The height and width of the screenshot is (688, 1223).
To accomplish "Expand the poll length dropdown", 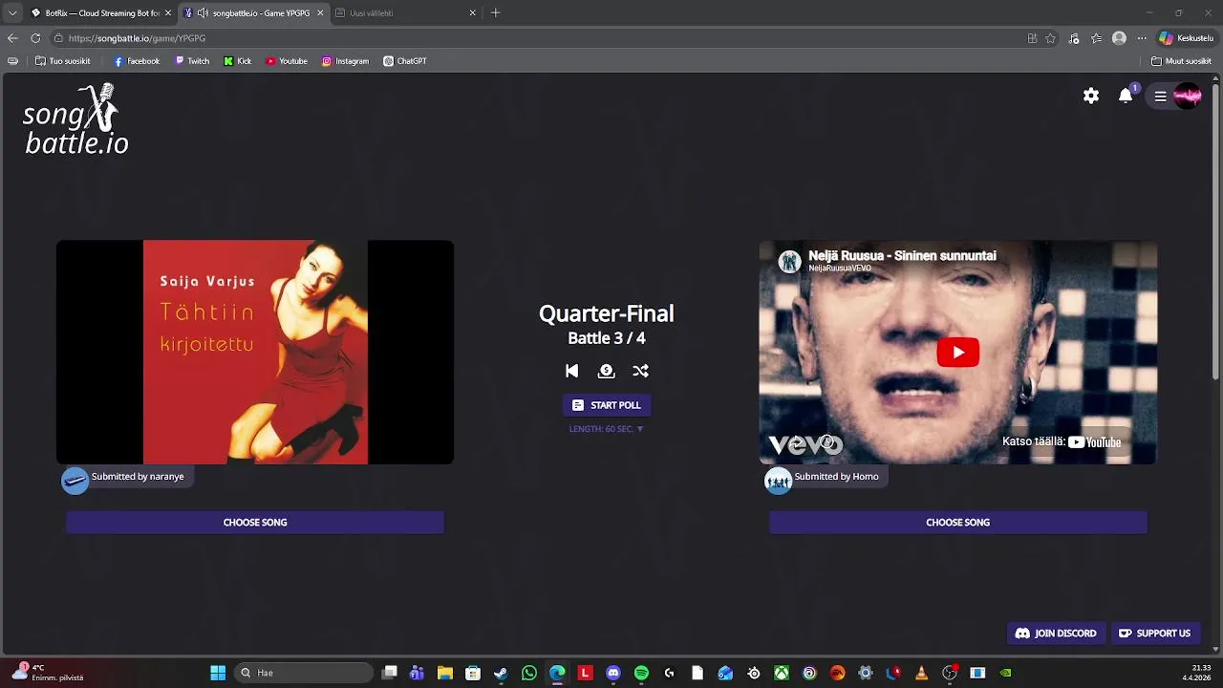I will pyautogui.click(x=606, y=429).
